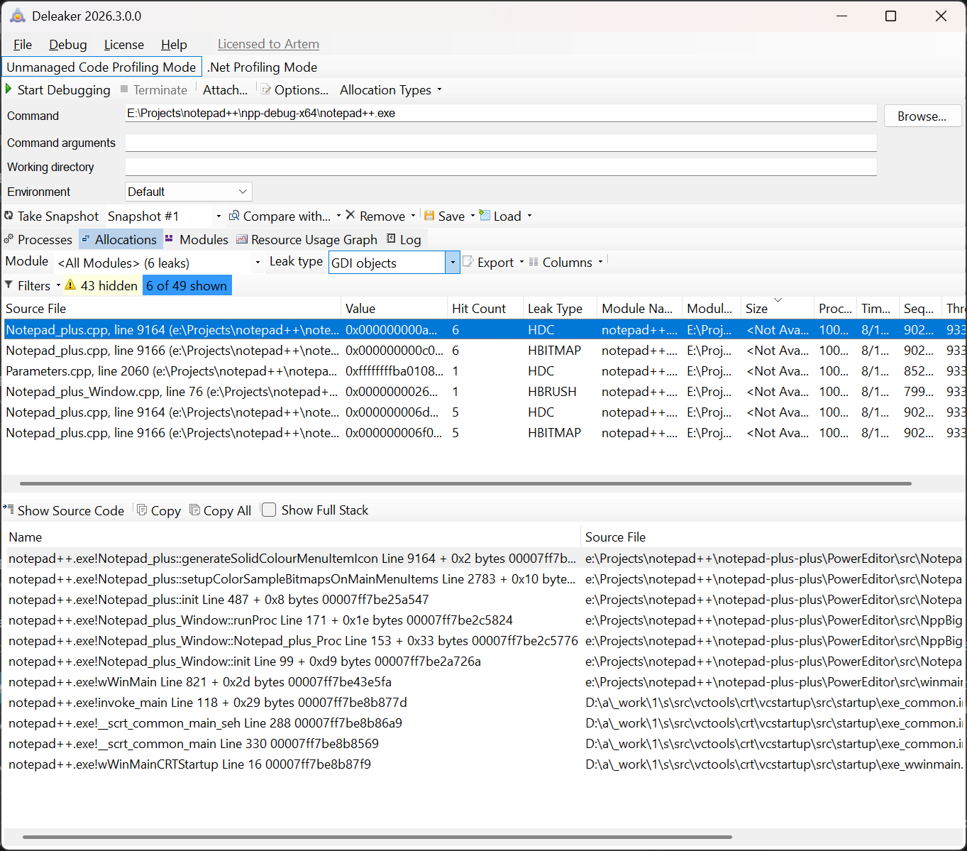Screen dimensions: 967x851
Task: Click the 6 of 49 shown button
Action: tap(187, 285)
